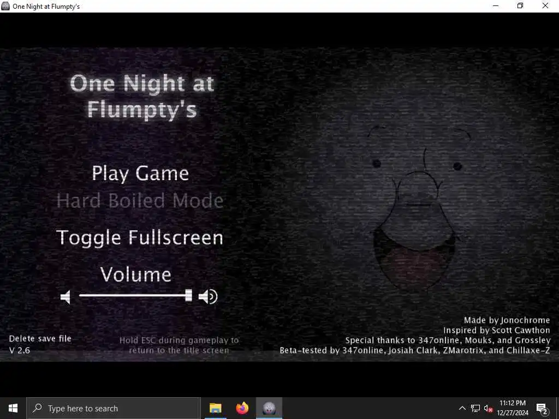Click the Volume label

click(x=136, y=275)
